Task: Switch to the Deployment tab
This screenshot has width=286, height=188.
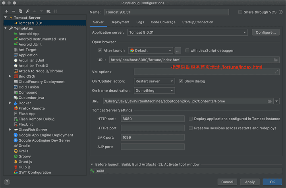Action: [120, 22]
